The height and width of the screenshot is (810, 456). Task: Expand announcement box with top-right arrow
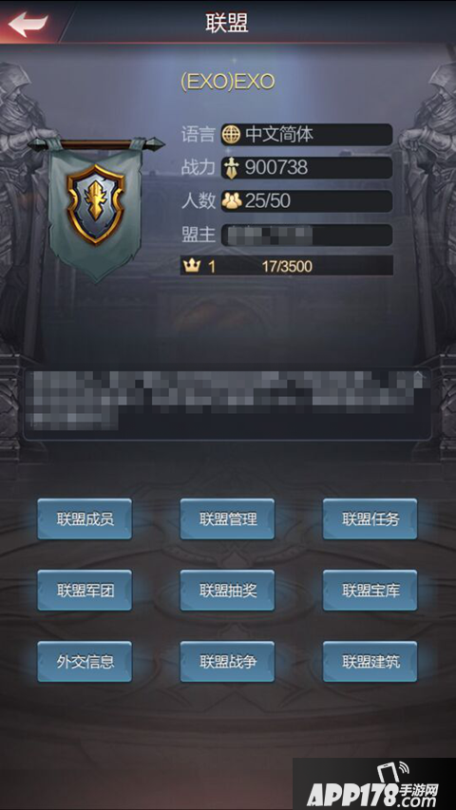pos(419,375)
